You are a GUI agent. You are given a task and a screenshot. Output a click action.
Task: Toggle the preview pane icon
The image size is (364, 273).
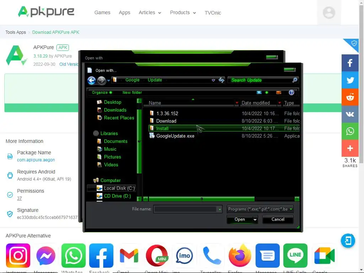click(x=279, y=92)
